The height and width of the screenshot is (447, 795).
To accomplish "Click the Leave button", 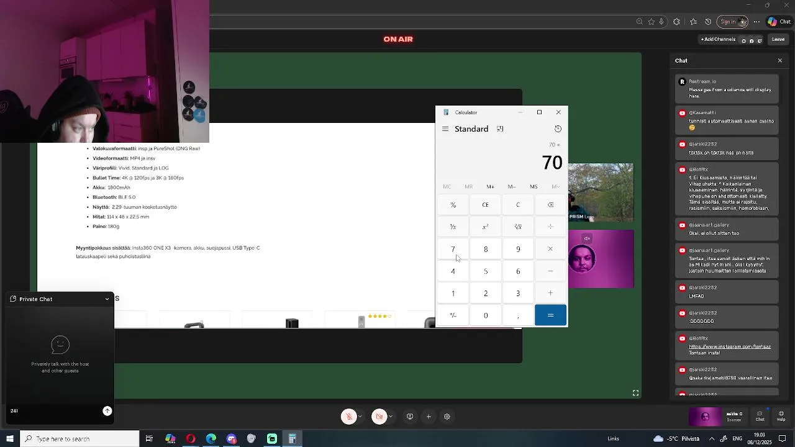I will click(778, 39).
